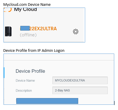The image size is (118, 110).
Task: Click the Device Profile heading
Action: click(30, 71)
